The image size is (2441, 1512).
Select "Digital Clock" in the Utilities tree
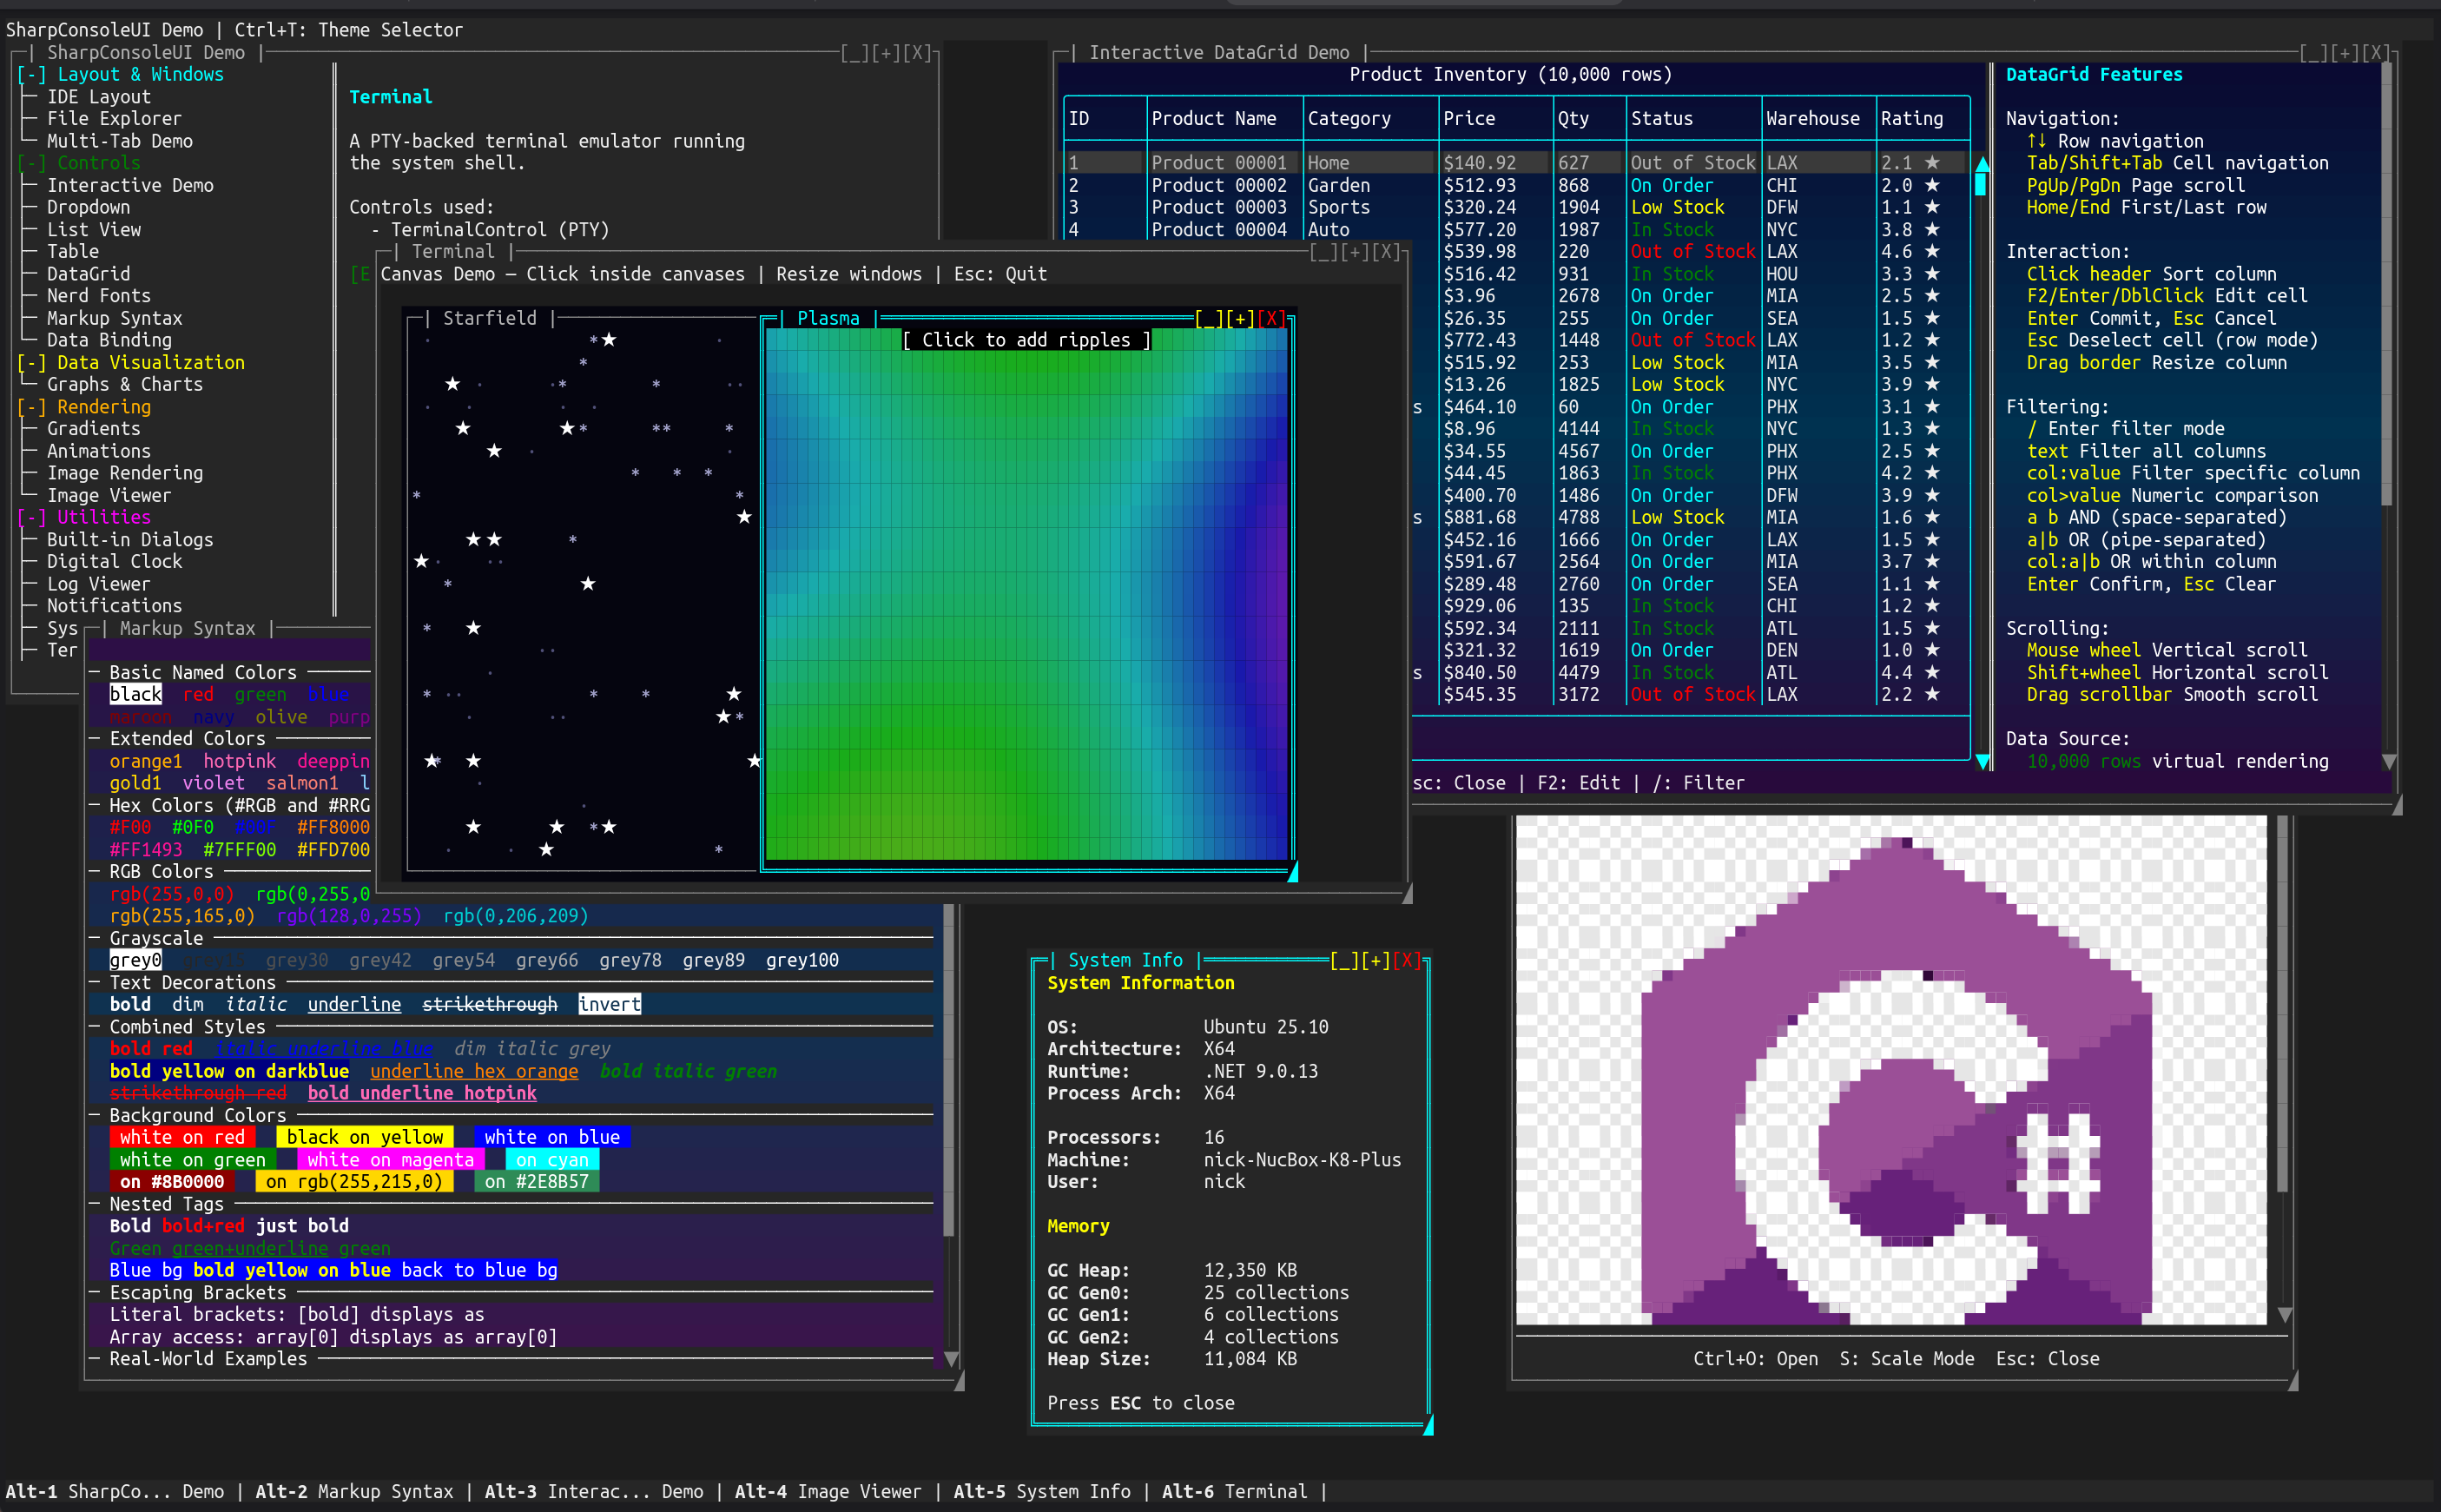click(114, 561)
